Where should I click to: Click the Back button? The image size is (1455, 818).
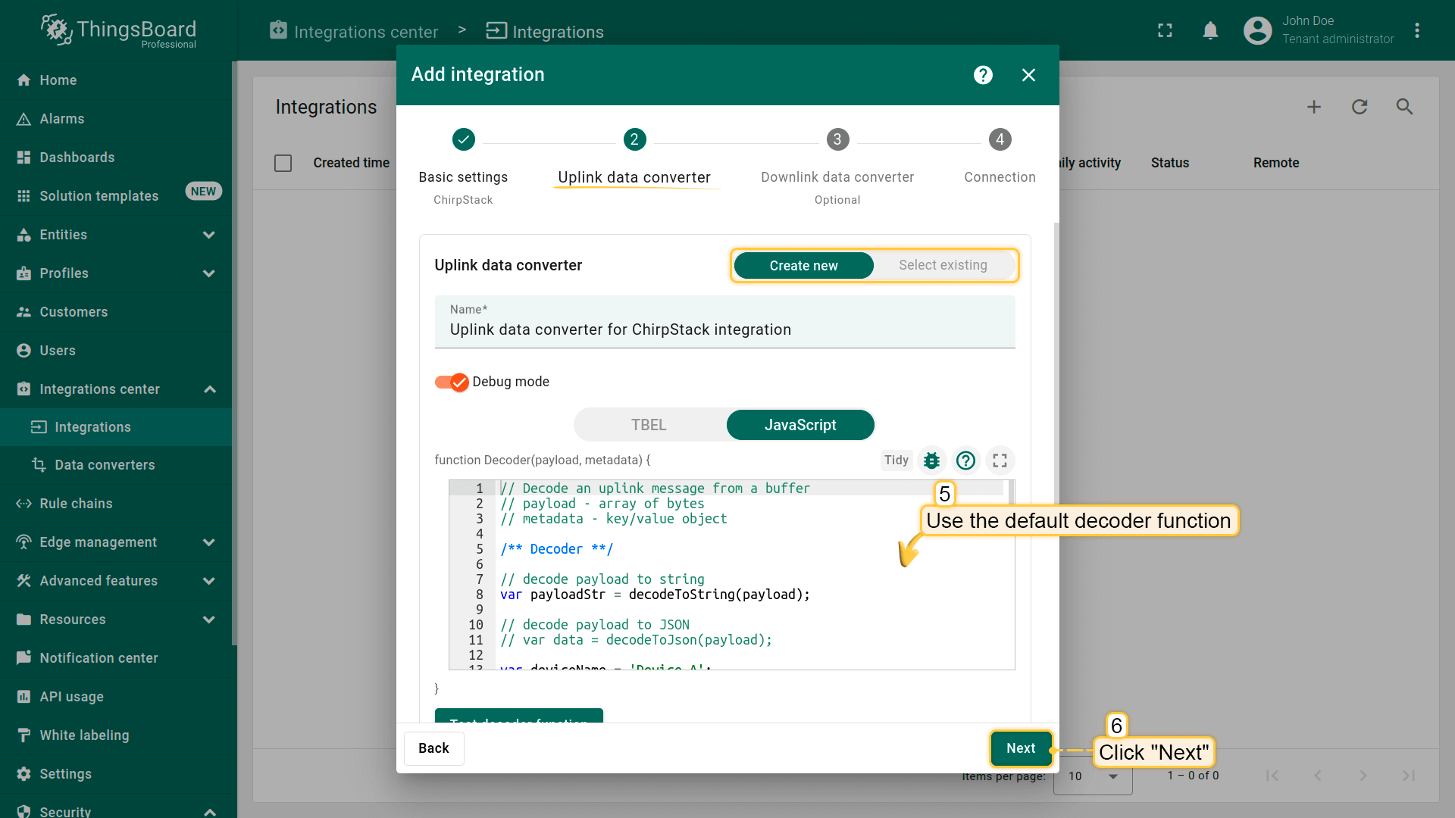(433, 748)
